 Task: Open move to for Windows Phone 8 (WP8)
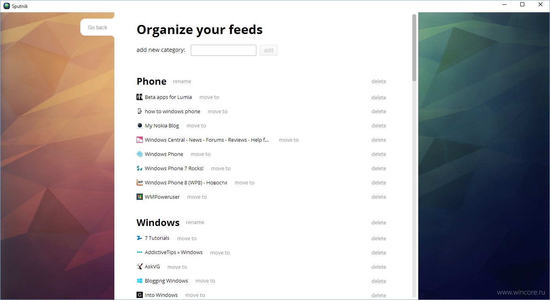click(x=245, y=183)
